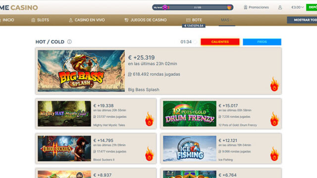
Task: Click the Slots building icon in navigation
Action: click(x=33, y=20)
